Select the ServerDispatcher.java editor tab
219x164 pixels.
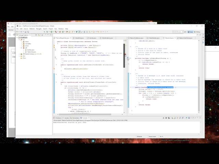coord(63,38)
